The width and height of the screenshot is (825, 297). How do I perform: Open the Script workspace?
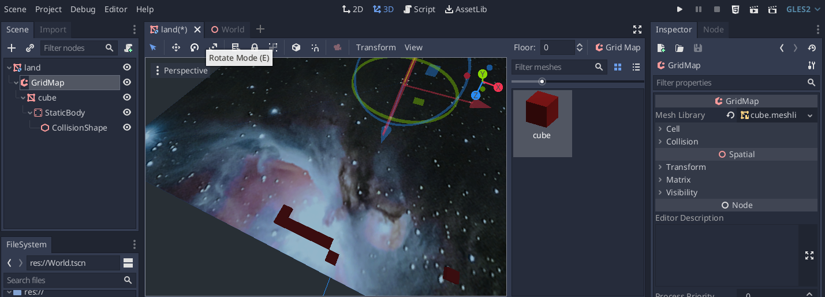[419, 9]
